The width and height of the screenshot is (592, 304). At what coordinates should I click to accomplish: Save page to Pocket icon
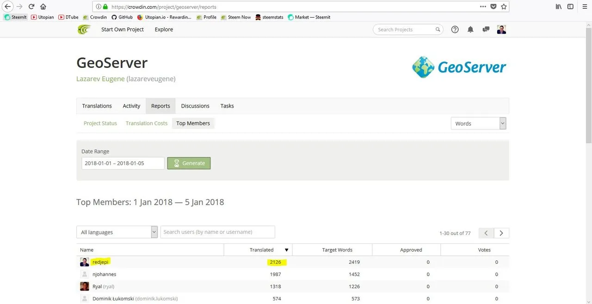493,7
